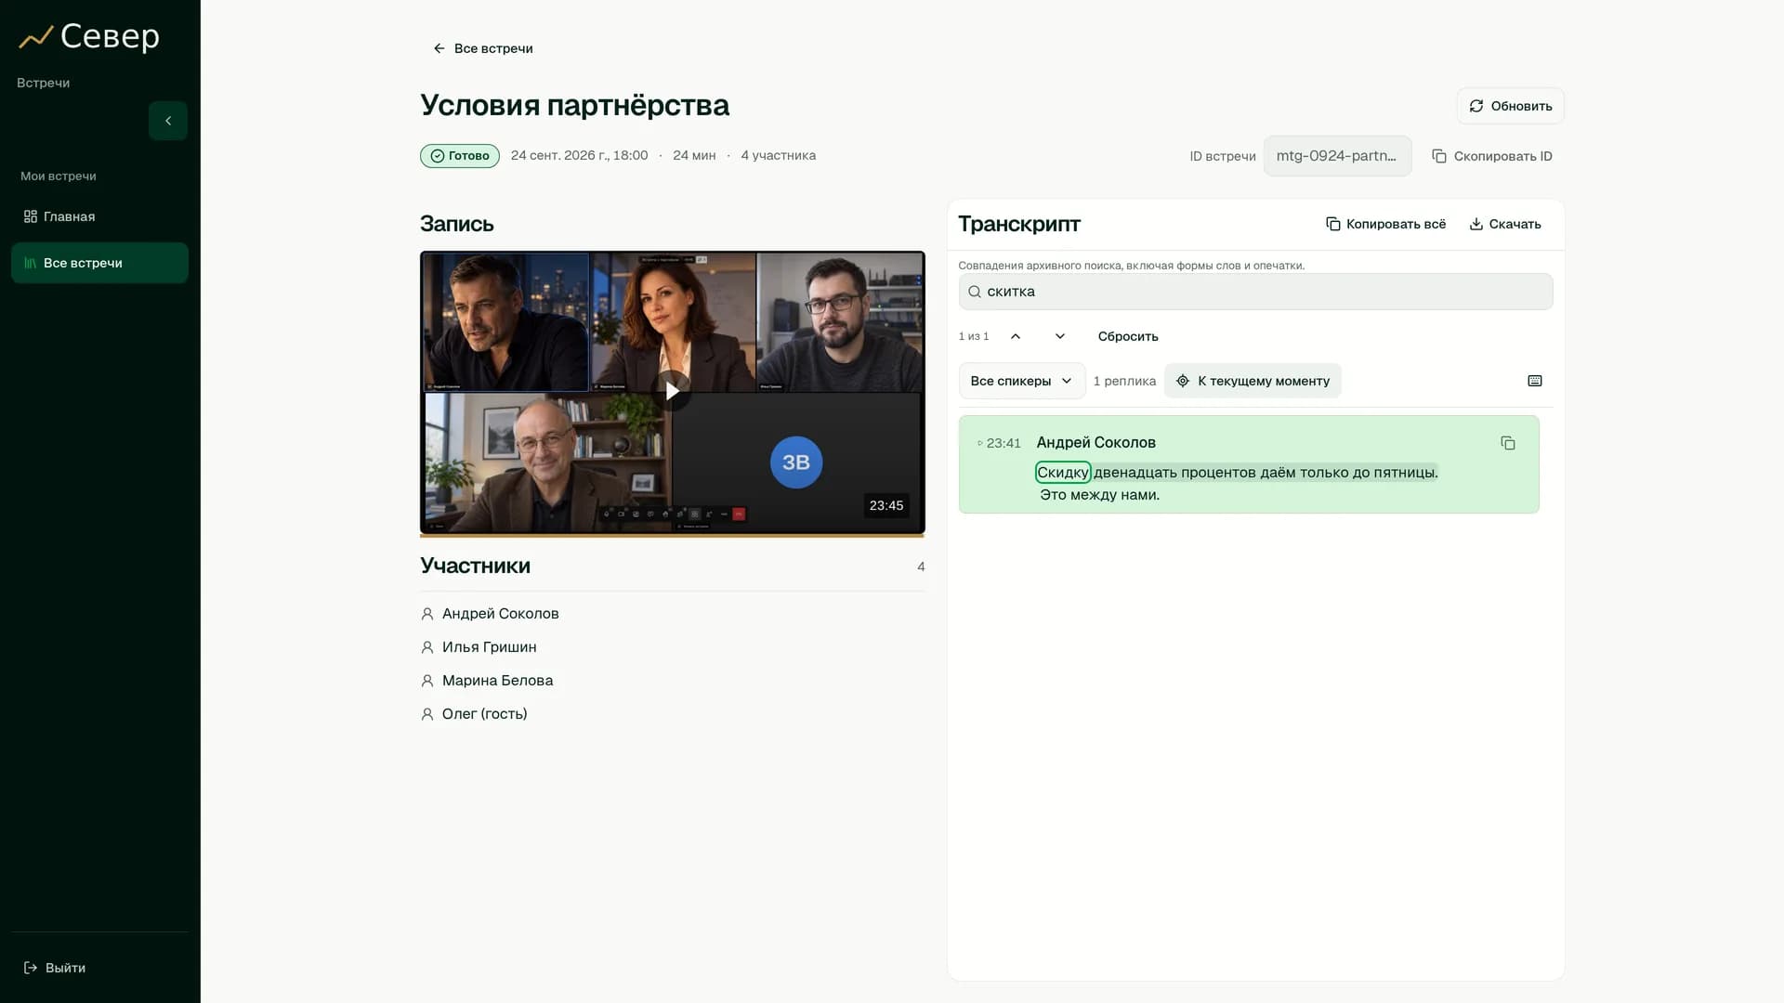Click the video progress bar
The image size is (1784, 1003).
click(673, 535)
